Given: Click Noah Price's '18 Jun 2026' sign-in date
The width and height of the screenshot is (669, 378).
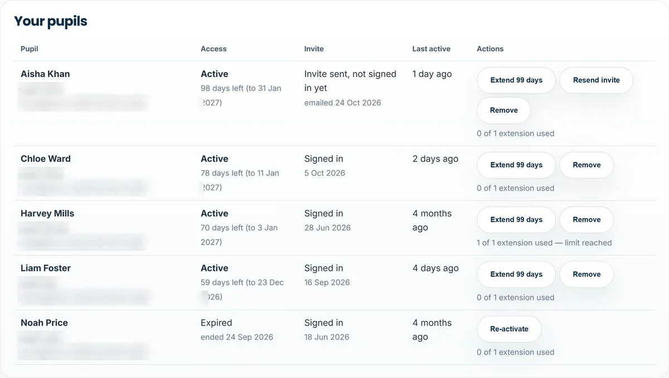Looking at the screenshot, I should point(327,337).
